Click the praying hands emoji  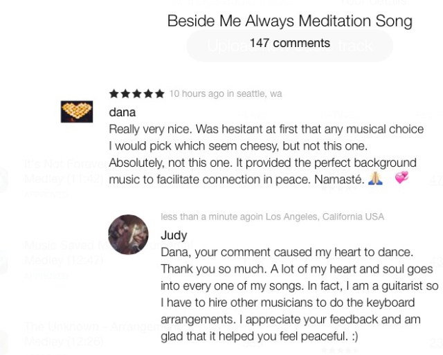click(x=375, y=179)
